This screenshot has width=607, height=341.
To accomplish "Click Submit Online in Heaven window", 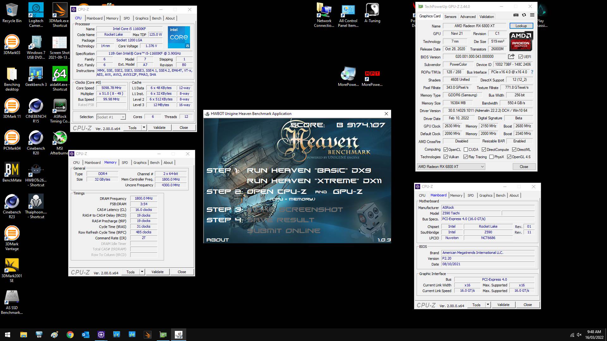I will click(x=283, y=231).
